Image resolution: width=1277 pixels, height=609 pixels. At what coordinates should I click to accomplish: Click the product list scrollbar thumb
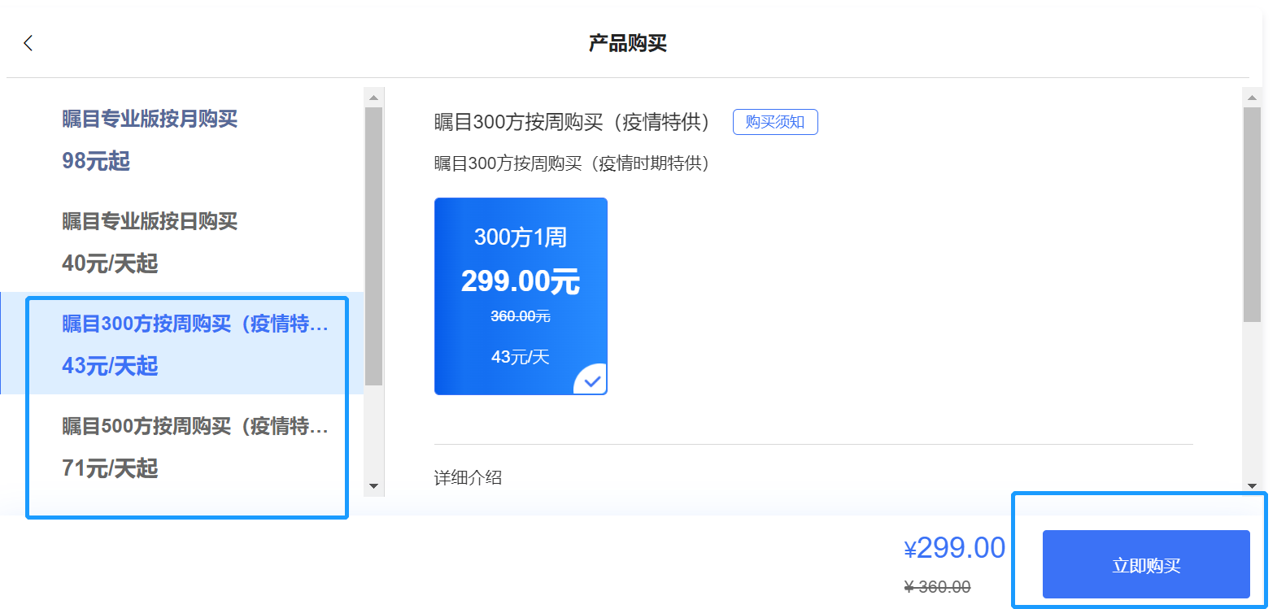tap(374, 246)
